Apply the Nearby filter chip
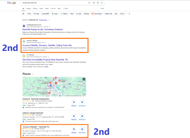This screenshot has height=138, width=190. [x=64, y=14]
